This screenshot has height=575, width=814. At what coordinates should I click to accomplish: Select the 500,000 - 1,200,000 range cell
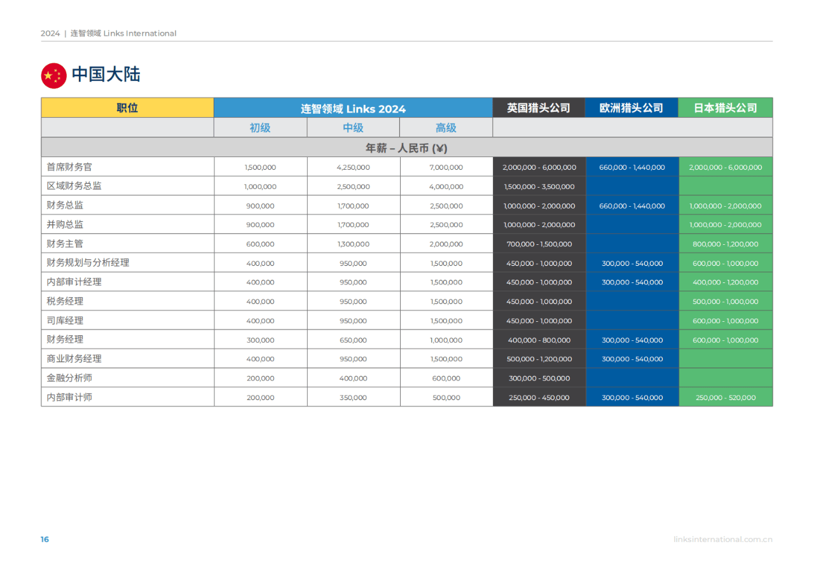coord(539,359)
